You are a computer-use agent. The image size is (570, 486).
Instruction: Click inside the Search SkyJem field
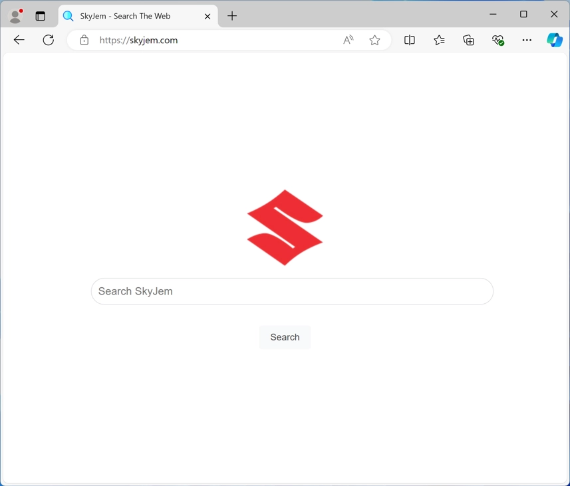292,291
